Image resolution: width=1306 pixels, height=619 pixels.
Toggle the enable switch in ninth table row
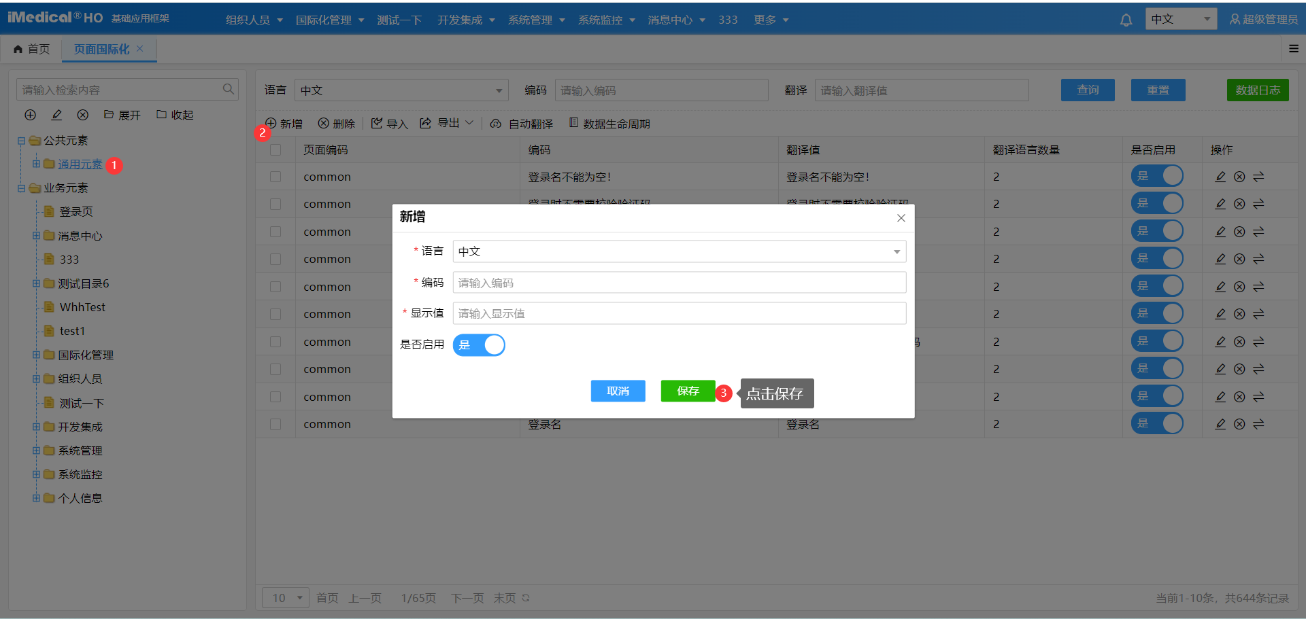(1157, 396)
